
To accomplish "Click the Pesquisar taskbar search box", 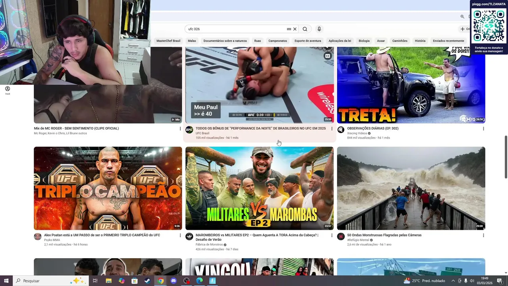I will pos(51,281).
